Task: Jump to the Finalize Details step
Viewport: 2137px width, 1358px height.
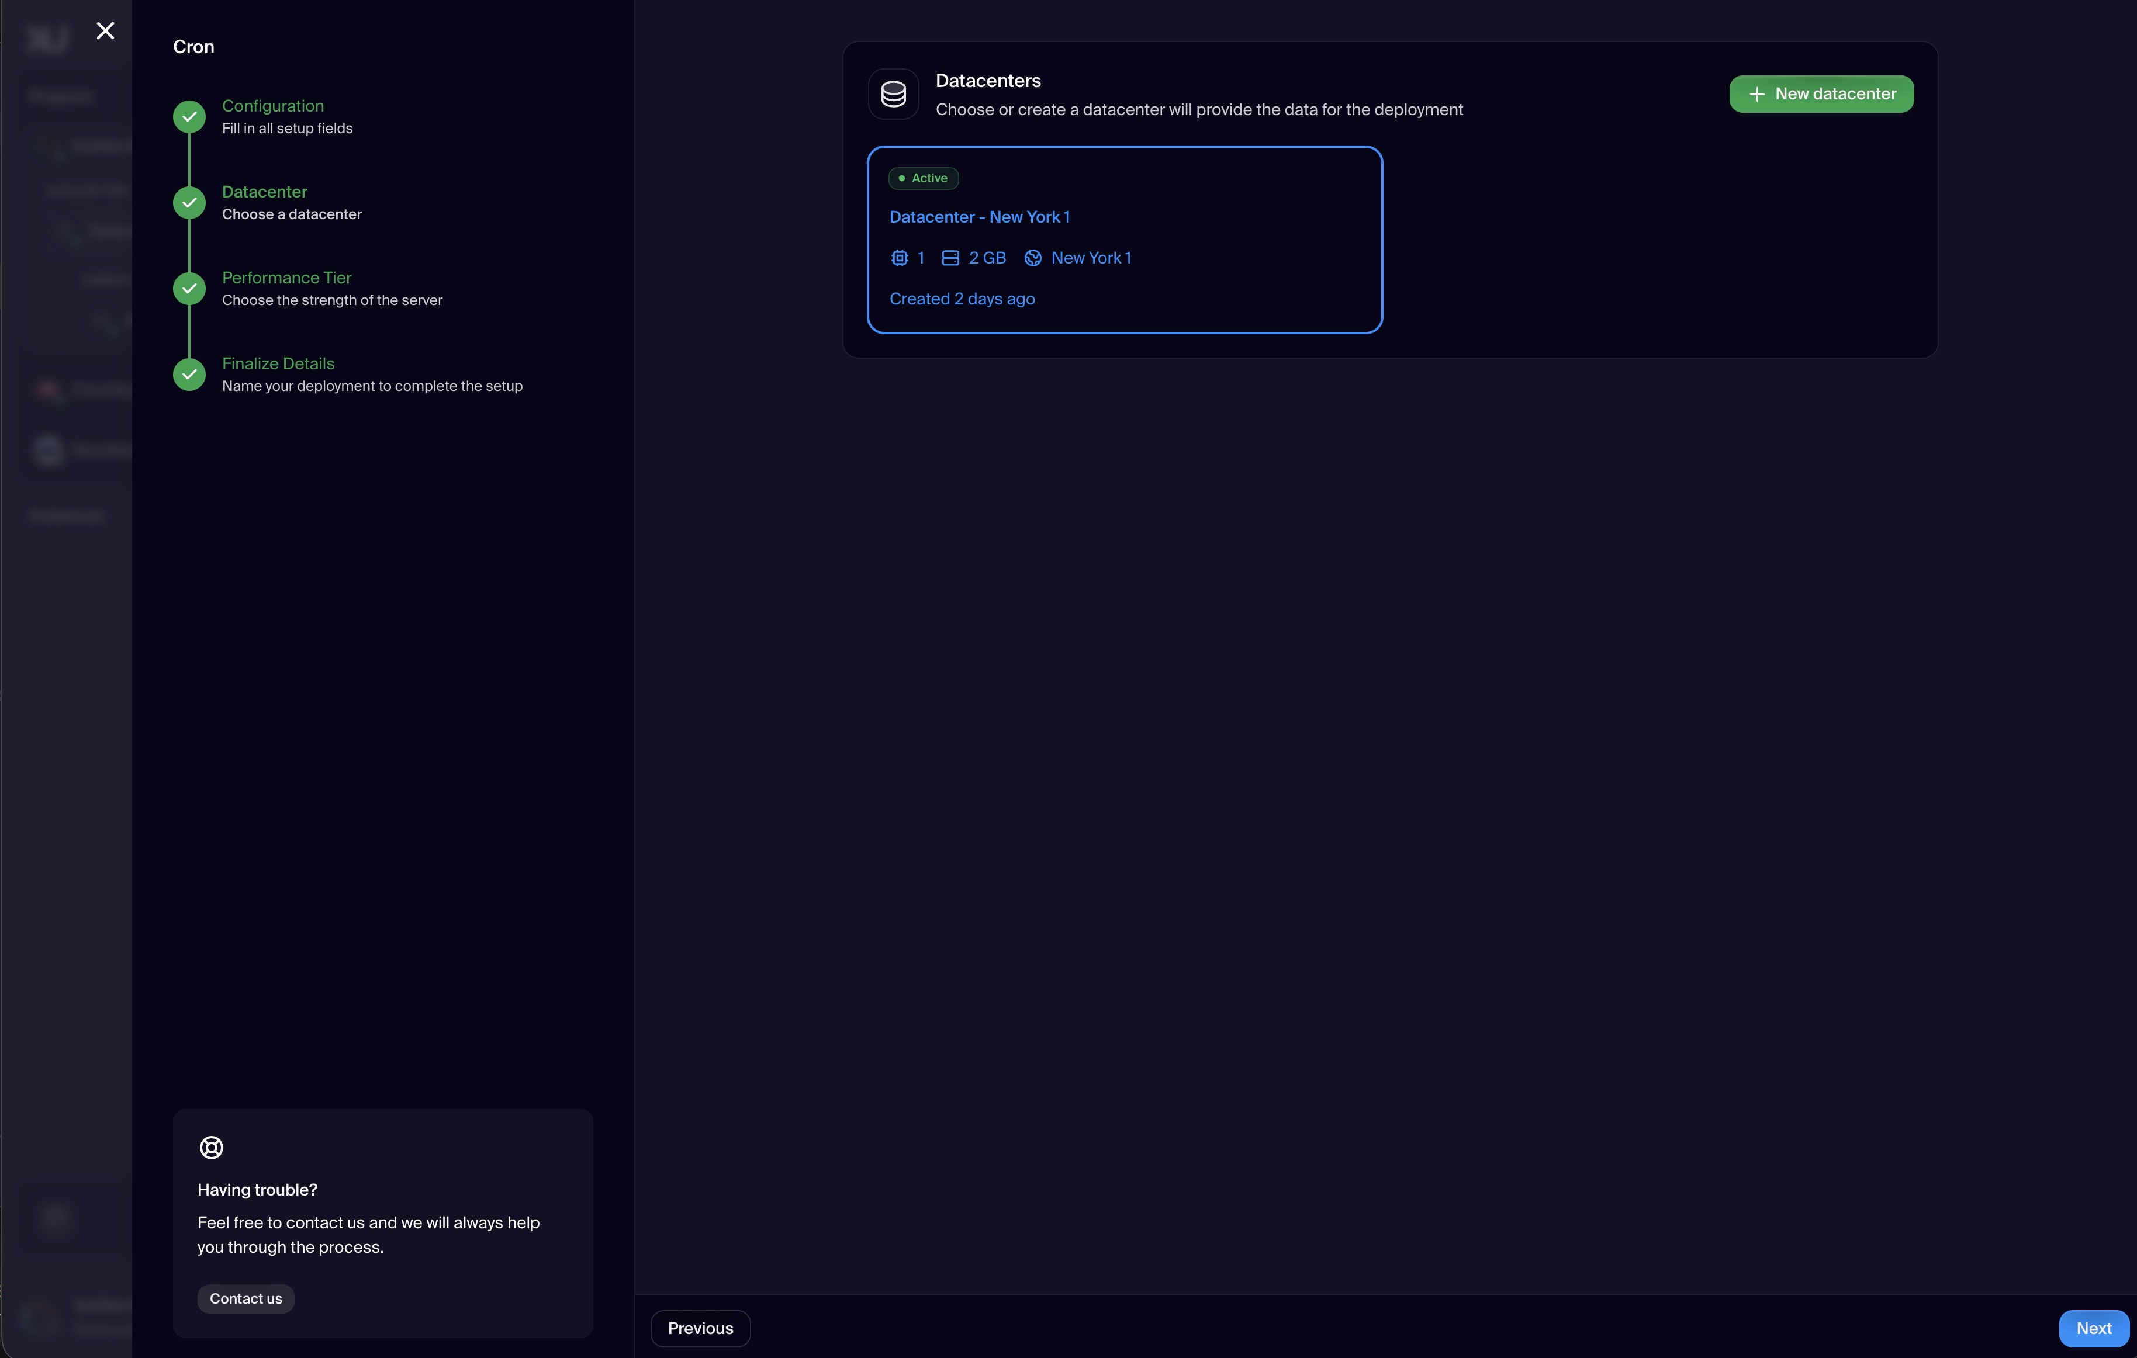Action: point(278,363)
